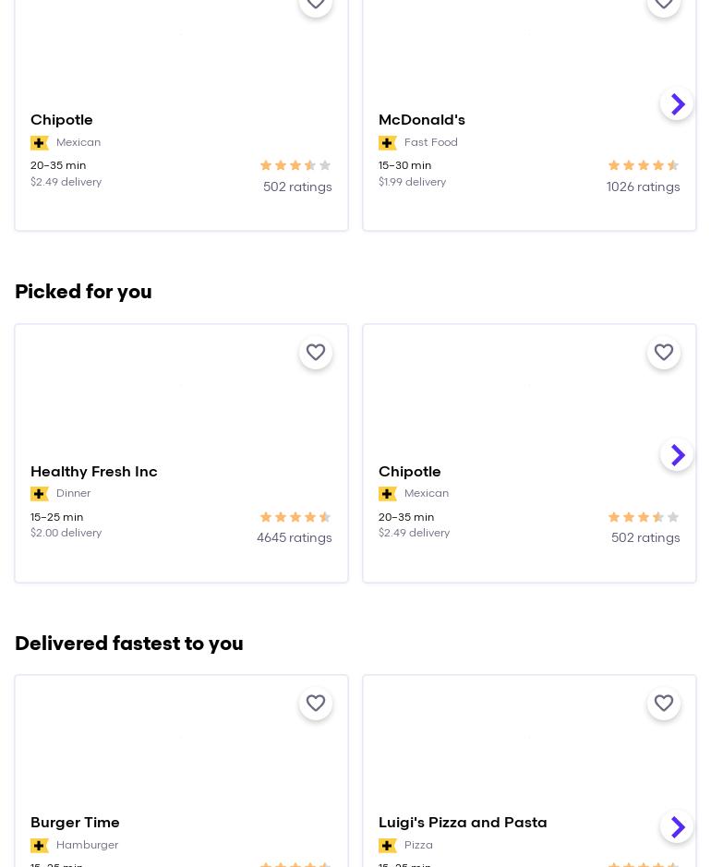Click DashPass badge beside Pizza label

(x=388, y=846)
